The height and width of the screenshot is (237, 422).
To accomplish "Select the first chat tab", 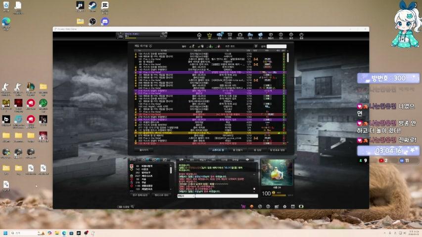I will [x=181, y=160].
